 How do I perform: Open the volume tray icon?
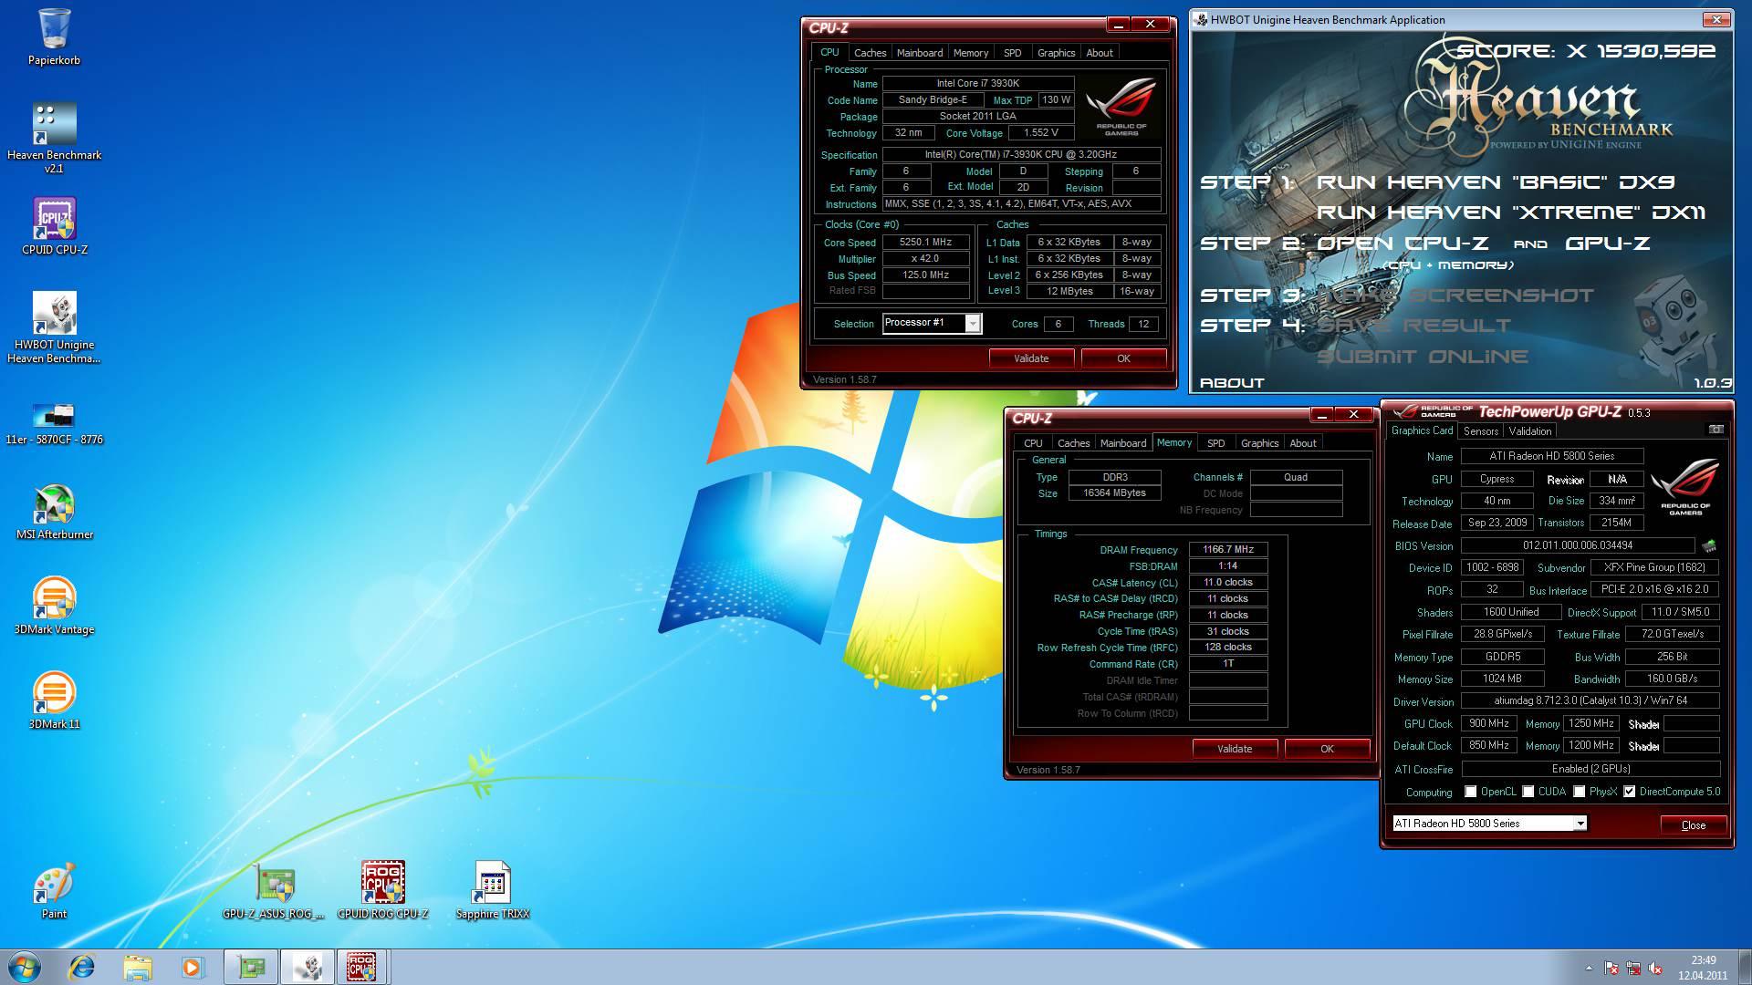tap(1654, 968)
